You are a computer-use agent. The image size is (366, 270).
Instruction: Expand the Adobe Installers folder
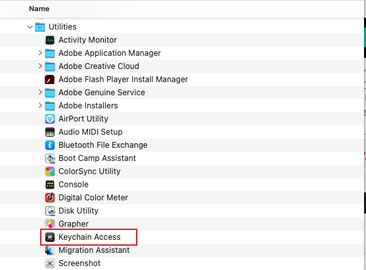[x=40, y=106]
